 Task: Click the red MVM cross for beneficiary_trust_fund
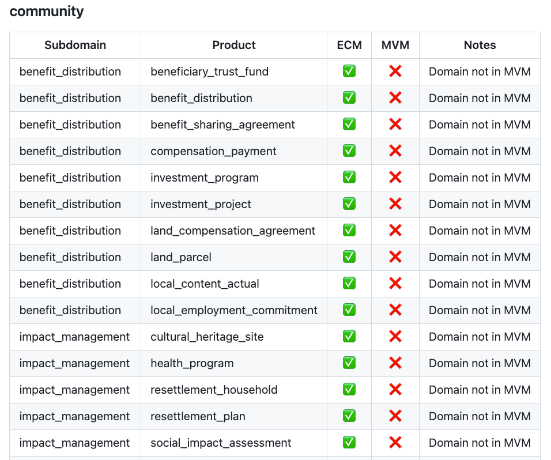coord(395,71)
